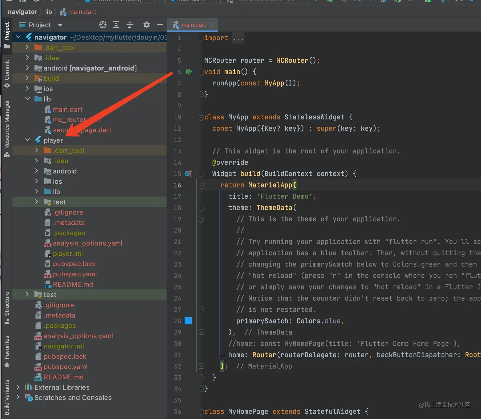Image resolution: width=481 pixels, height=419 pixels.
Task: Open pubspec.yaml under the player module
Action: [x=74, y=274]
